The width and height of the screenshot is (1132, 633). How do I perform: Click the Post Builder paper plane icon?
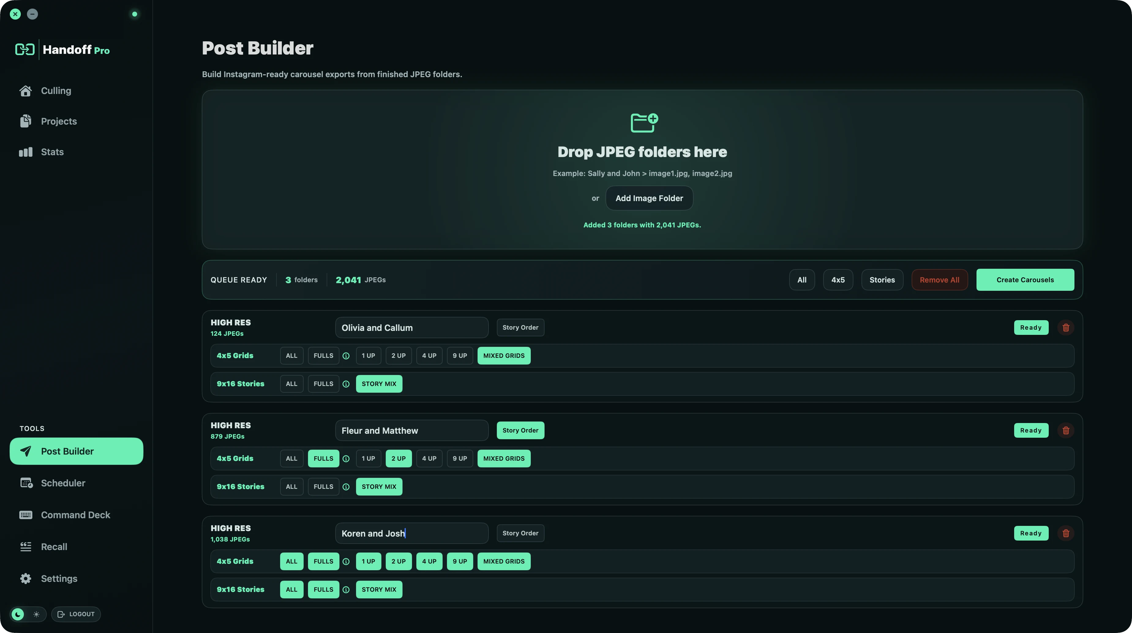25,451
